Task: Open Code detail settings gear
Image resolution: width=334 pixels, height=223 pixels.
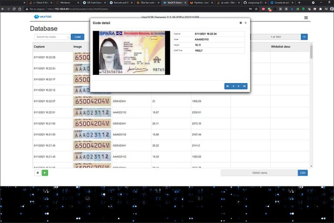Action: tap(240, 23)
